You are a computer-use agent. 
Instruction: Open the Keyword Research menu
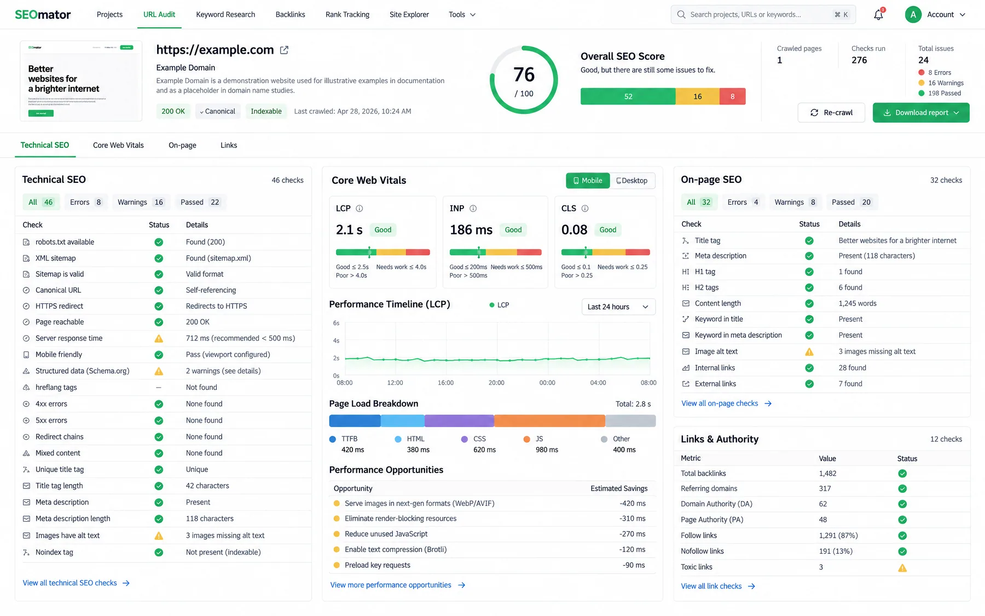point(225,15)
